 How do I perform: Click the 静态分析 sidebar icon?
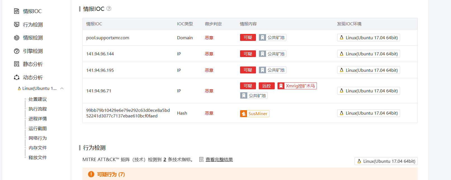pyautogui.click(x=17, y=64)
